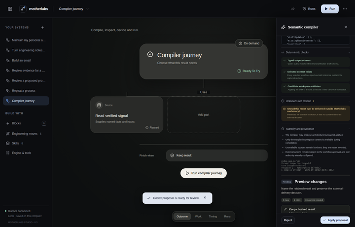Open Skills section

point(26,143)
